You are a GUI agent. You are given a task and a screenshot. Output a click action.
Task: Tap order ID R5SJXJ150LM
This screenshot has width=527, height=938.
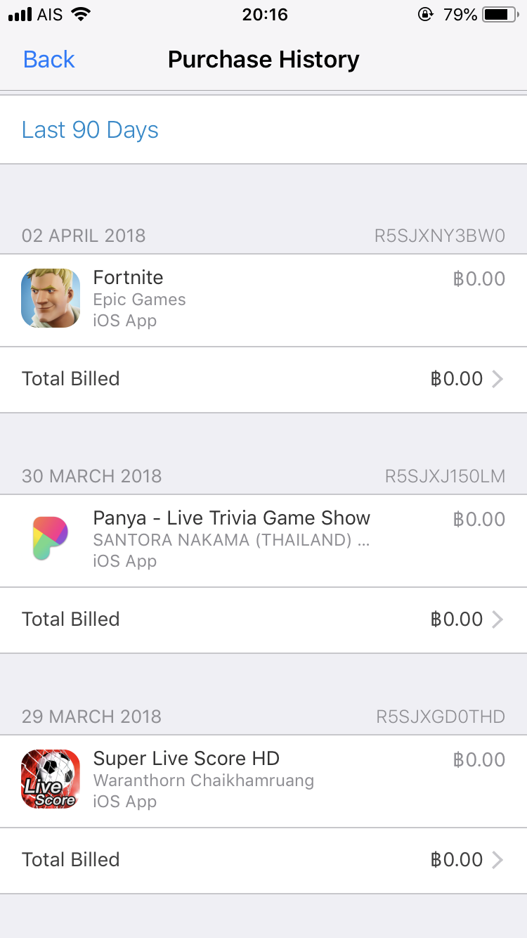coord(445,476)
